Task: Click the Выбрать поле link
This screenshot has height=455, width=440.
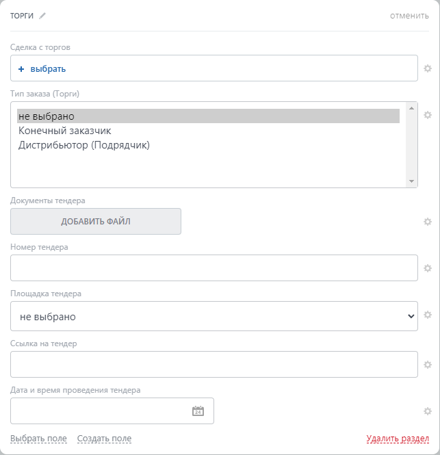Action: click(38, 439)
